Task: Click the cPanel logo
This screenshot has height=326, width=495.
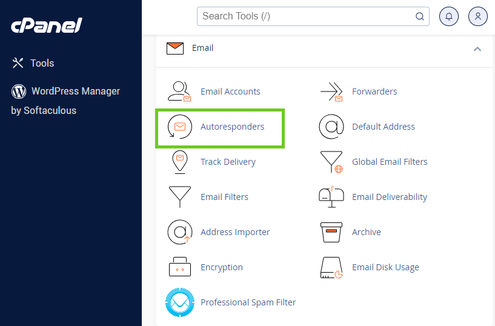Action: coord(46,25)
